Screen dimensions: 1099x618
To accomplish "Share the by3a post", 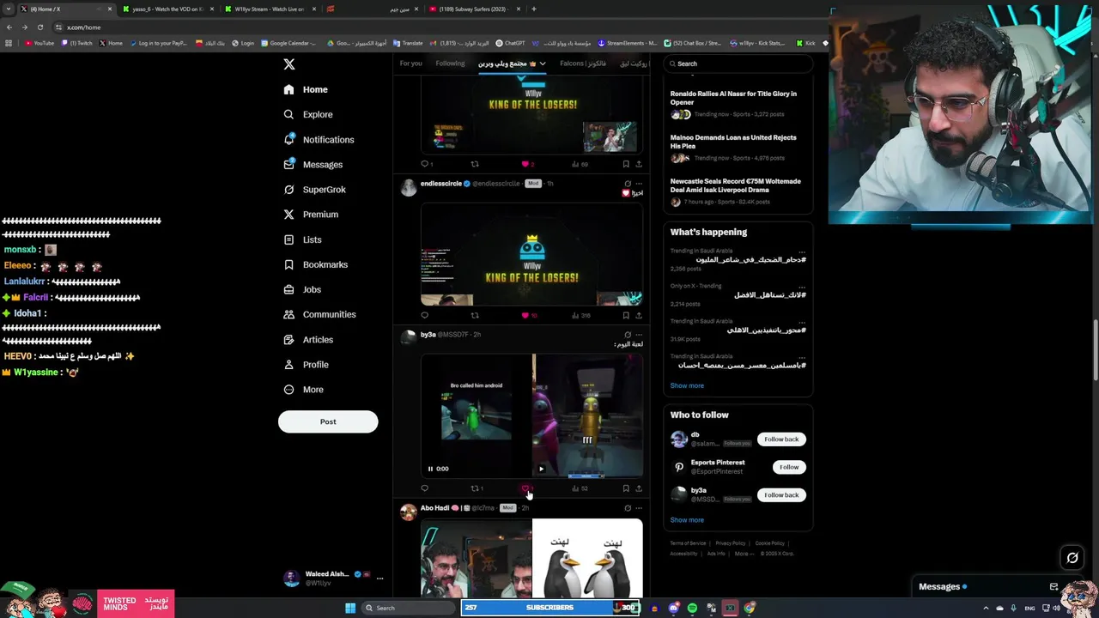I will pyautogui.click(x=639, y=488).
